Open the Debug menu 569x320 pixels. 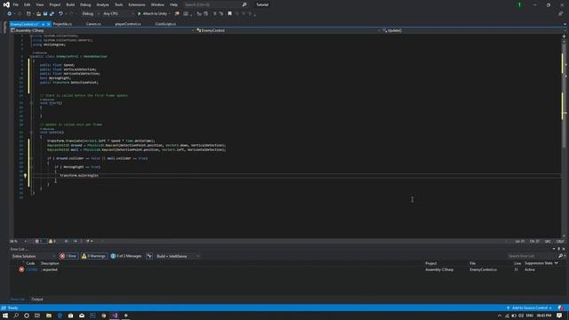click(x=85, y=4)
